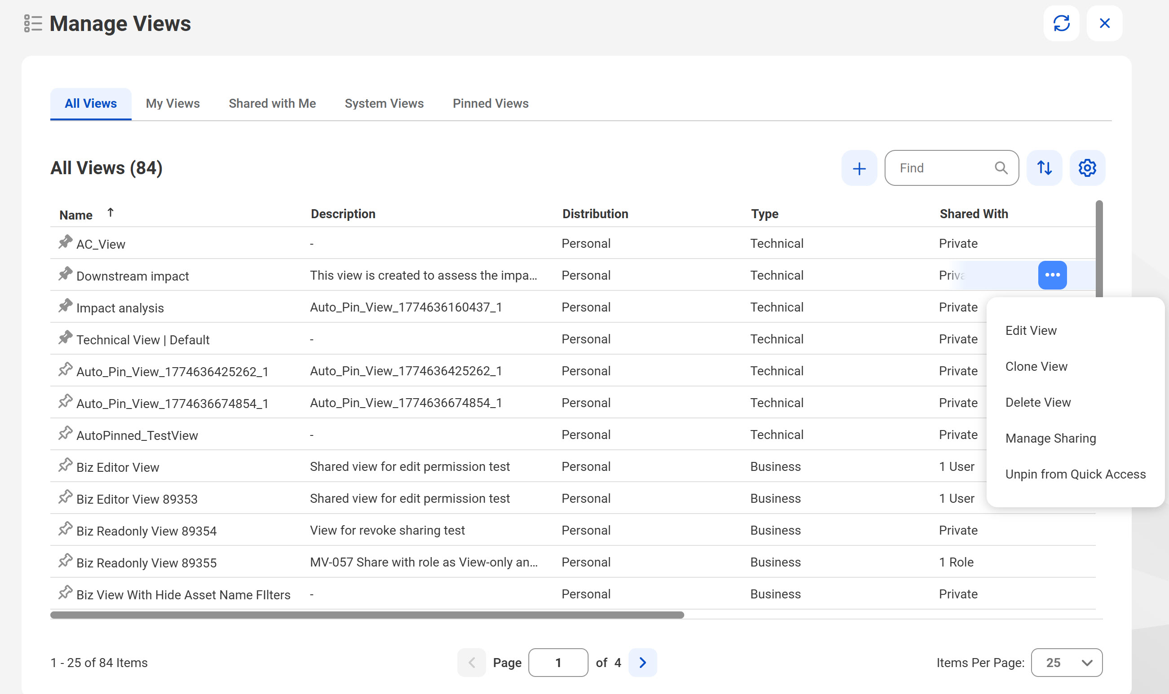Sort by the Description column header

coord(343,214)
